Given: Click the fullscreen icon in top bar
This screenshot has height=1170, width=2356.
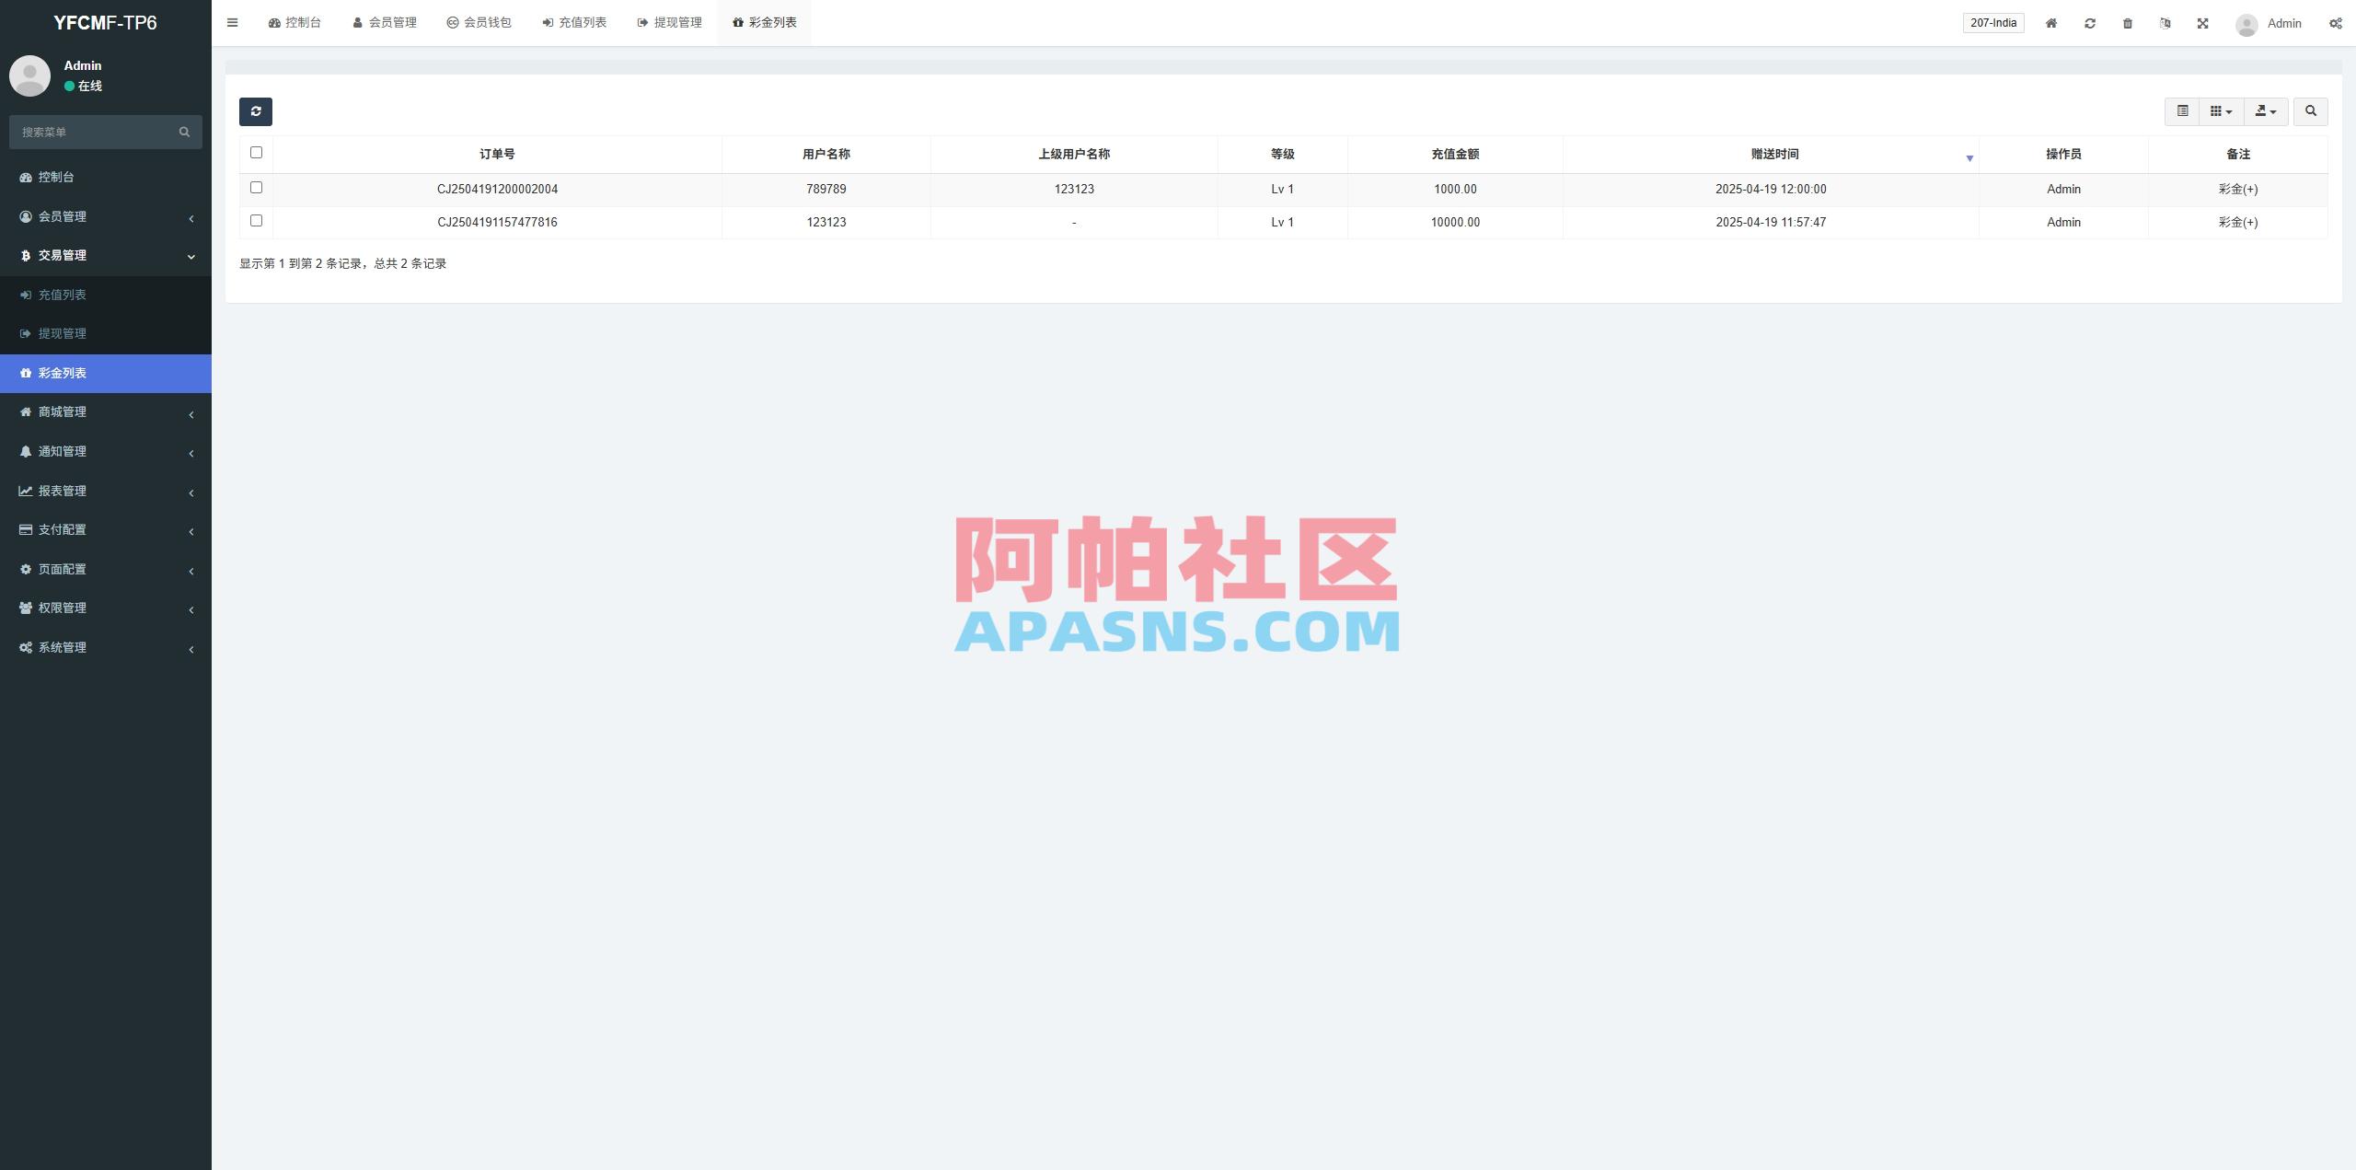Looking at the screenshot, I should [x=2202, y=22].
